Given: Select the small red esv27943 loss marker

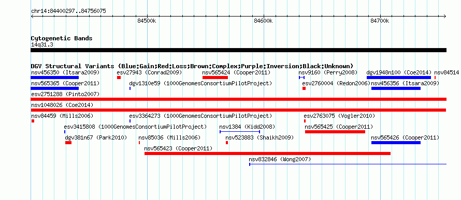Looking at the screenshot, I should point(119,78).
